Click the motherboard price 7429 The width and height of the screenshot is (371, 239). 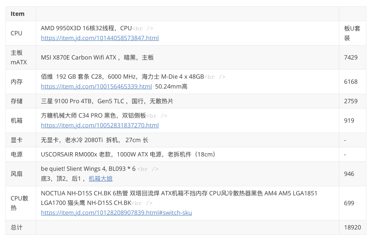pyautogui.click(x=351, y=57)
